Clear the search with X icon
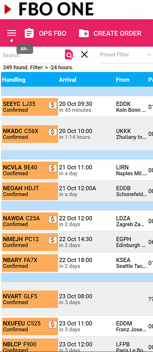 pyautogui.click(x=84, y=54)
